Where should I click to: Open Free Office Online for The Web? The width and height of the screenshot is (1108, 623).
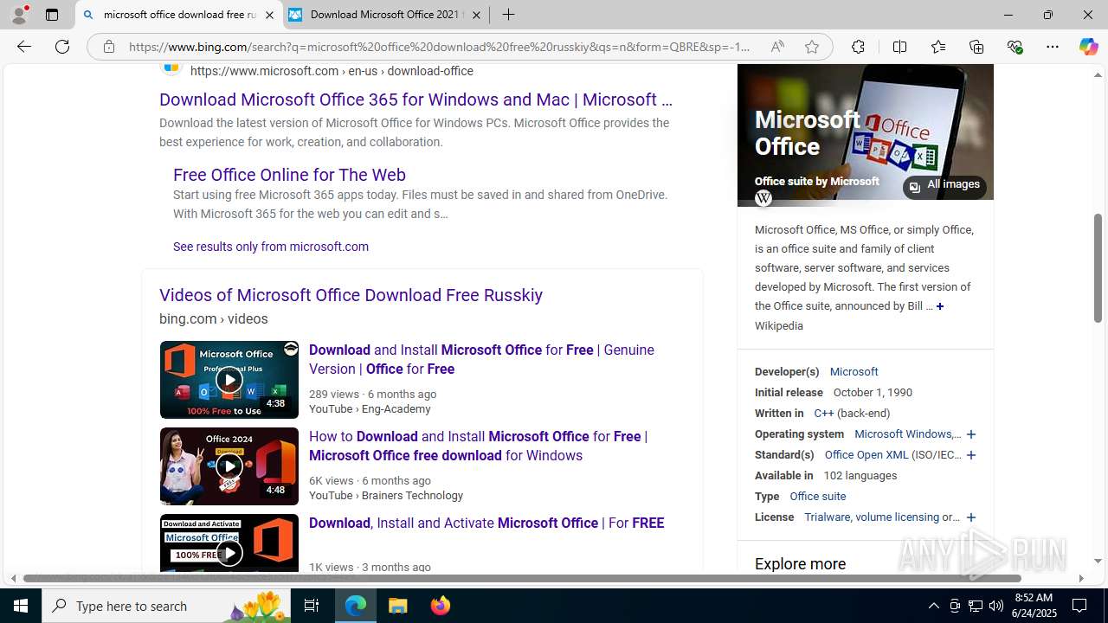289,175
